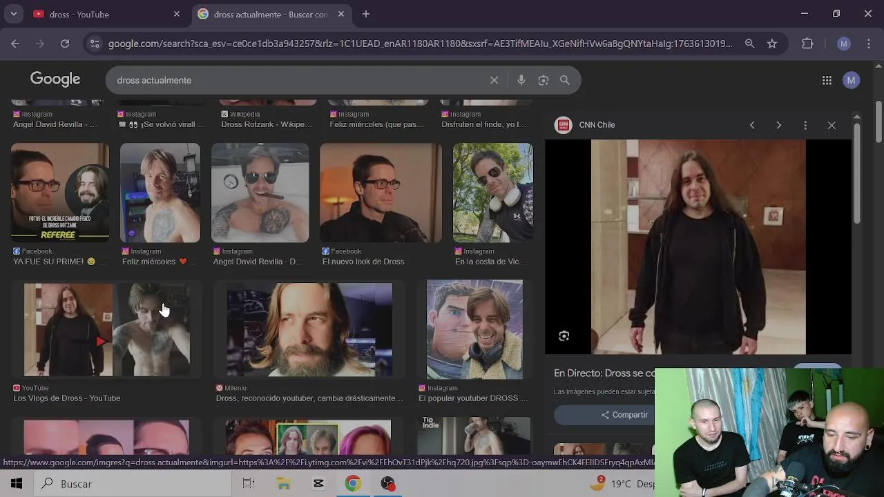This screenshot has height=497, width=884.
Task: Expand the tab search dropdown
Action: click(x=13, y=14)
